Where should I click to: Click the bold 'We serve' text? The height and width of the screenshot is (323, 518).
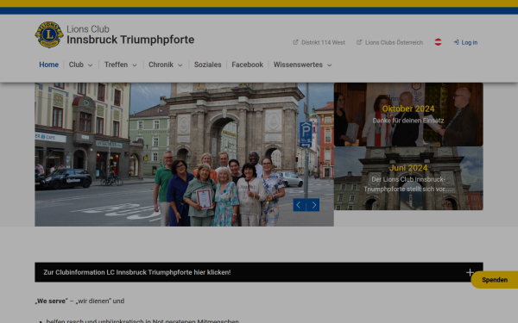tap(51, 301)
